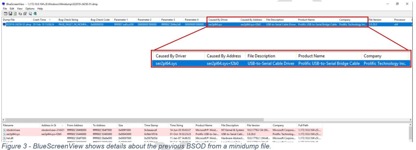Screen dimensions: 416x150
Task: Click the green Refresh toolbar icon
Action: [15, 14]
